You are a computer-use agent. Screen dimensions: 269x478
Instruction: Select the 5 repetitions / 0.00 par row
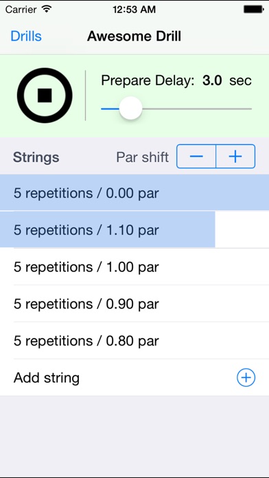(x=134, y=193)
